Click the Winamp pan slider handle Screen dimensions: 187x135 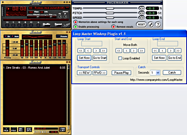(51, 17)
